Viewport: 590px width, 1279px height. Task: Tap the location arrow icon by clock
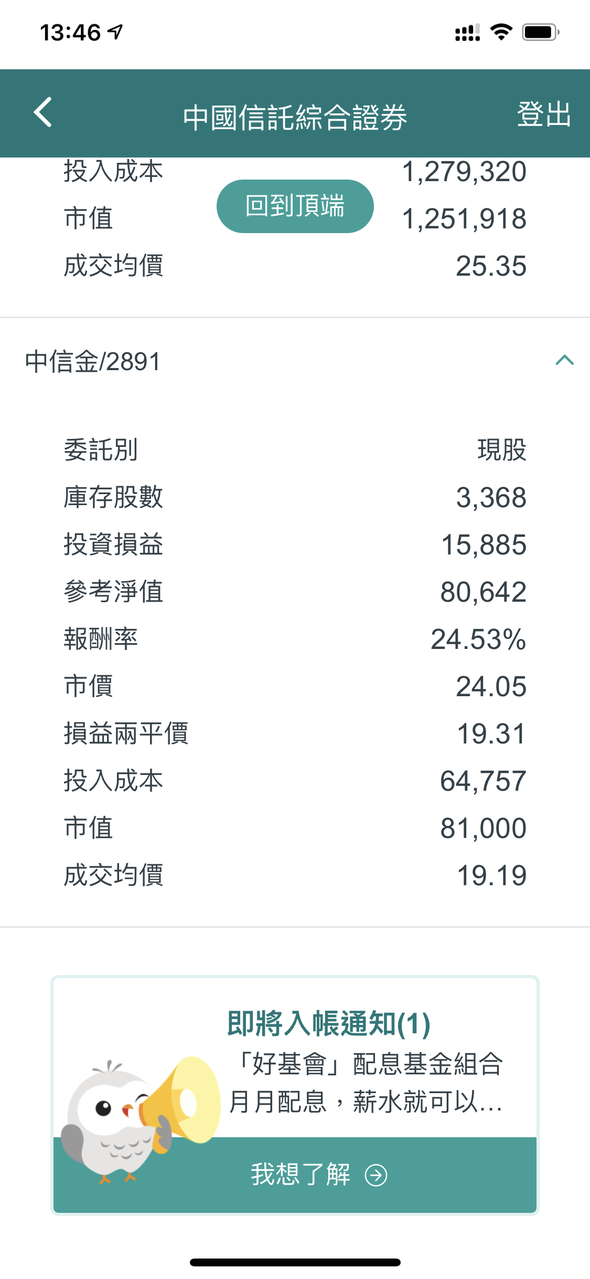(115, 32)
